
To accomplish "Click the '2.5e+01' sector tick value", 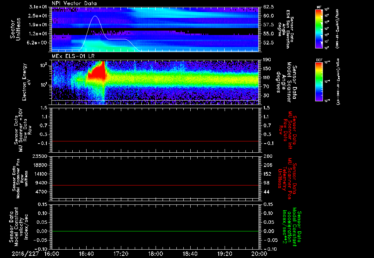I will [x=38, y=16].
